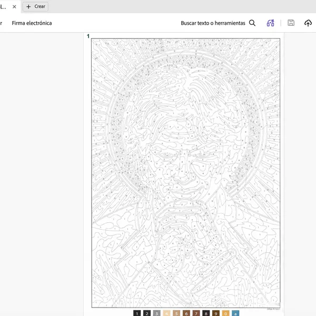This screenshot has width=316, height=316.
Task: Click the color-by-number portrait page
Action: pos(185,173)
